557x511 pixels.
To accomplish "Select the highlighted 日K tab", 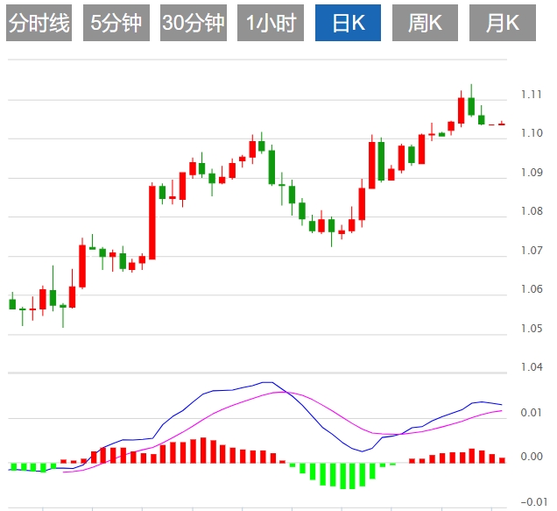I will 349,24.
